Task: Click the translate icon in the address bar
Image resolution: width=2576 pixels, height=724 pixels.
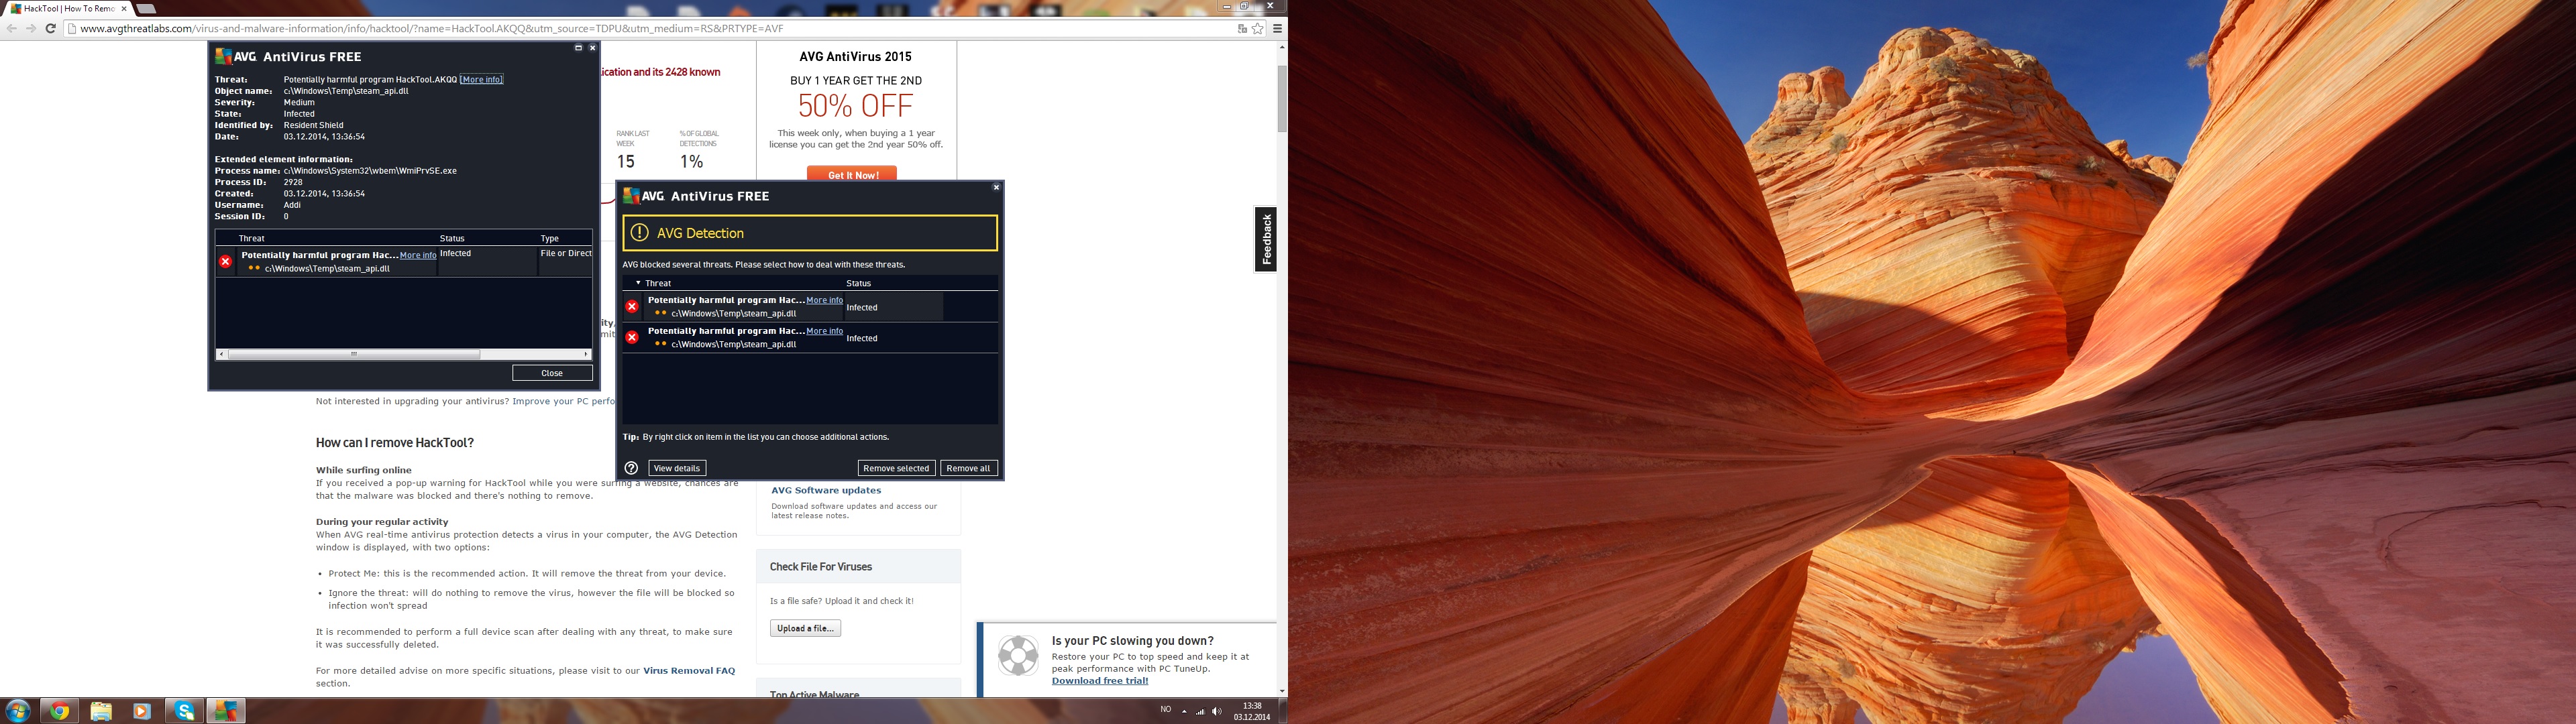Action: point(1242,28)
